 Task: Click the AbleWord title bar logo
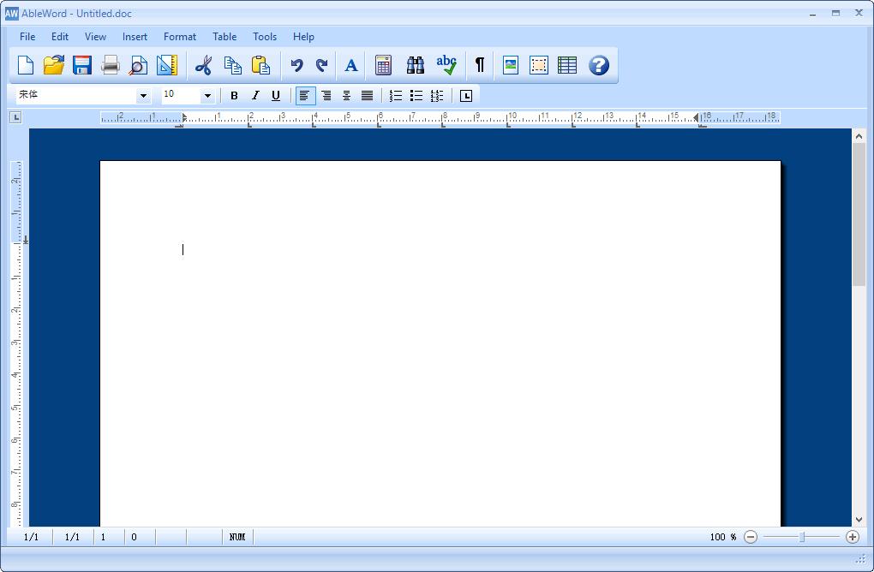click(11, 14)
